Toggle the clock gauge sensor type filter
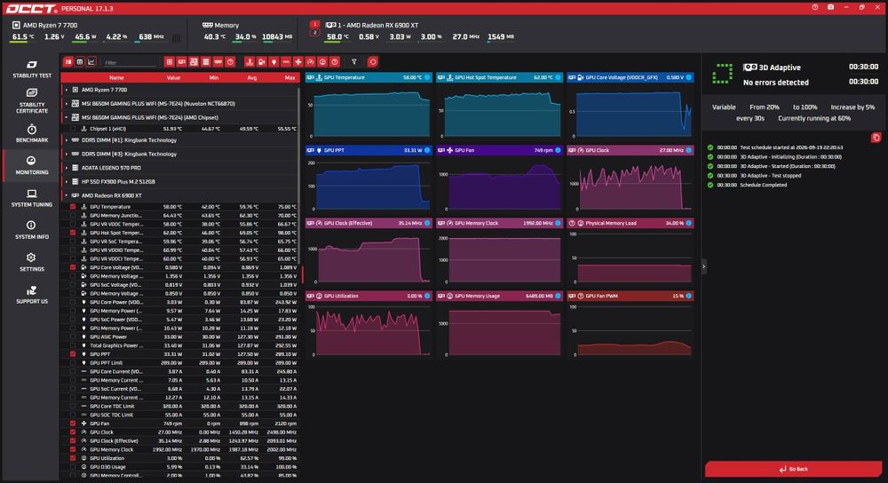 click(310, 62)
